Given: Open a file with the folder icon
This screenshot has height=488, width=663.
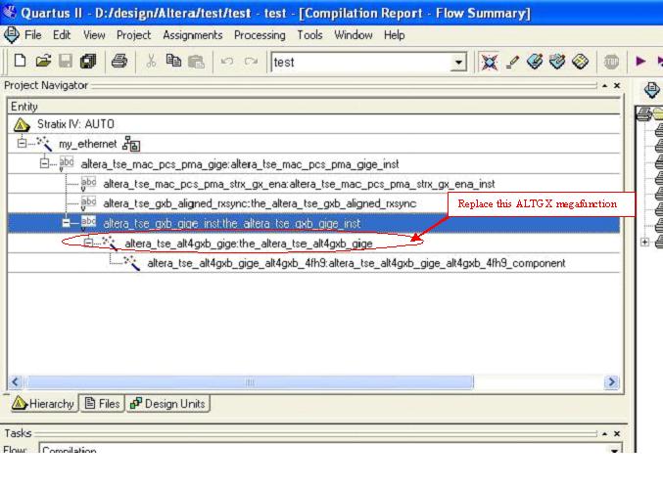Looking at the screenshot, I should [43, 62].
